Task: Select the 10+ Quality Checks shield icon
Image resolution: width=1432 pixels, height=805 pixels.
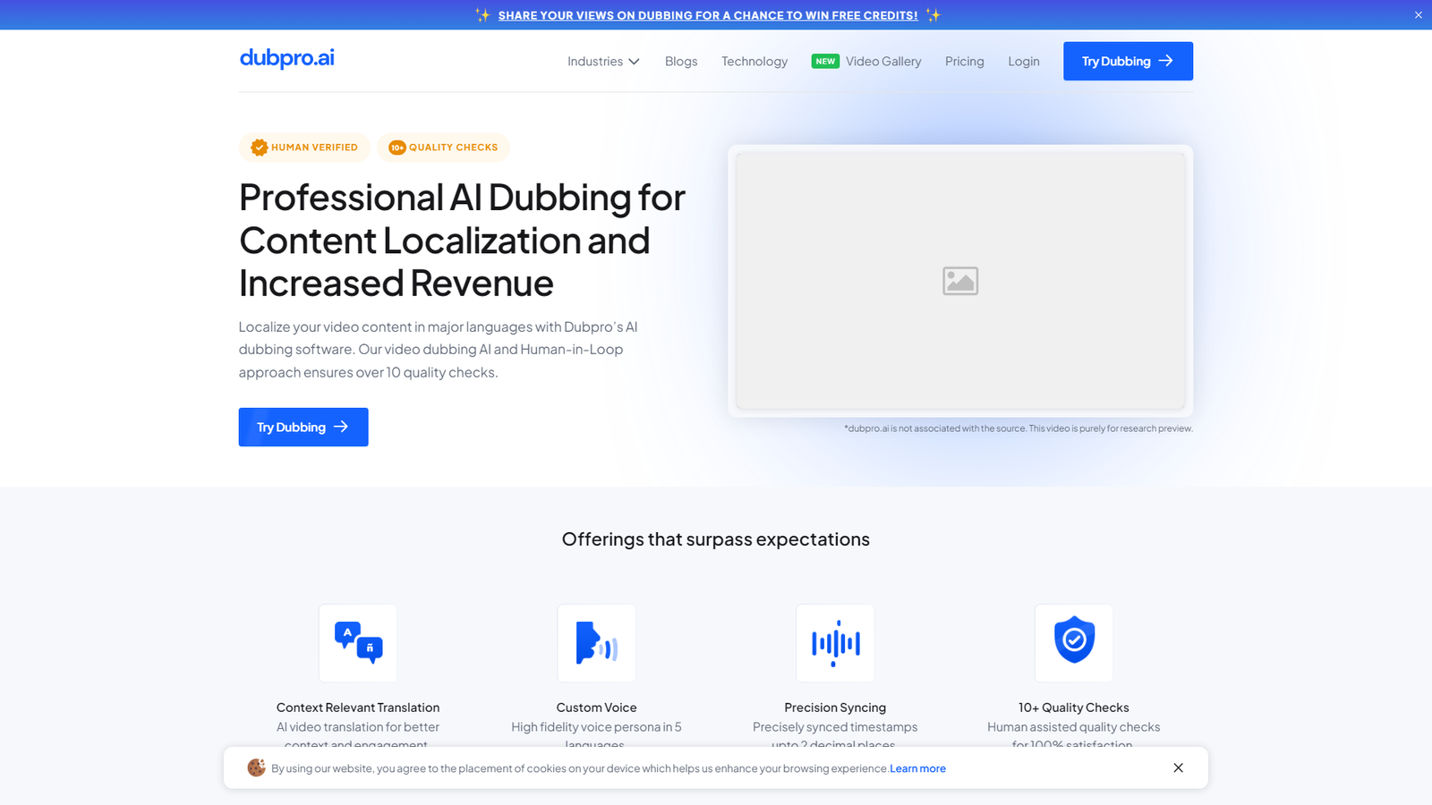Action: [1074, 643]
